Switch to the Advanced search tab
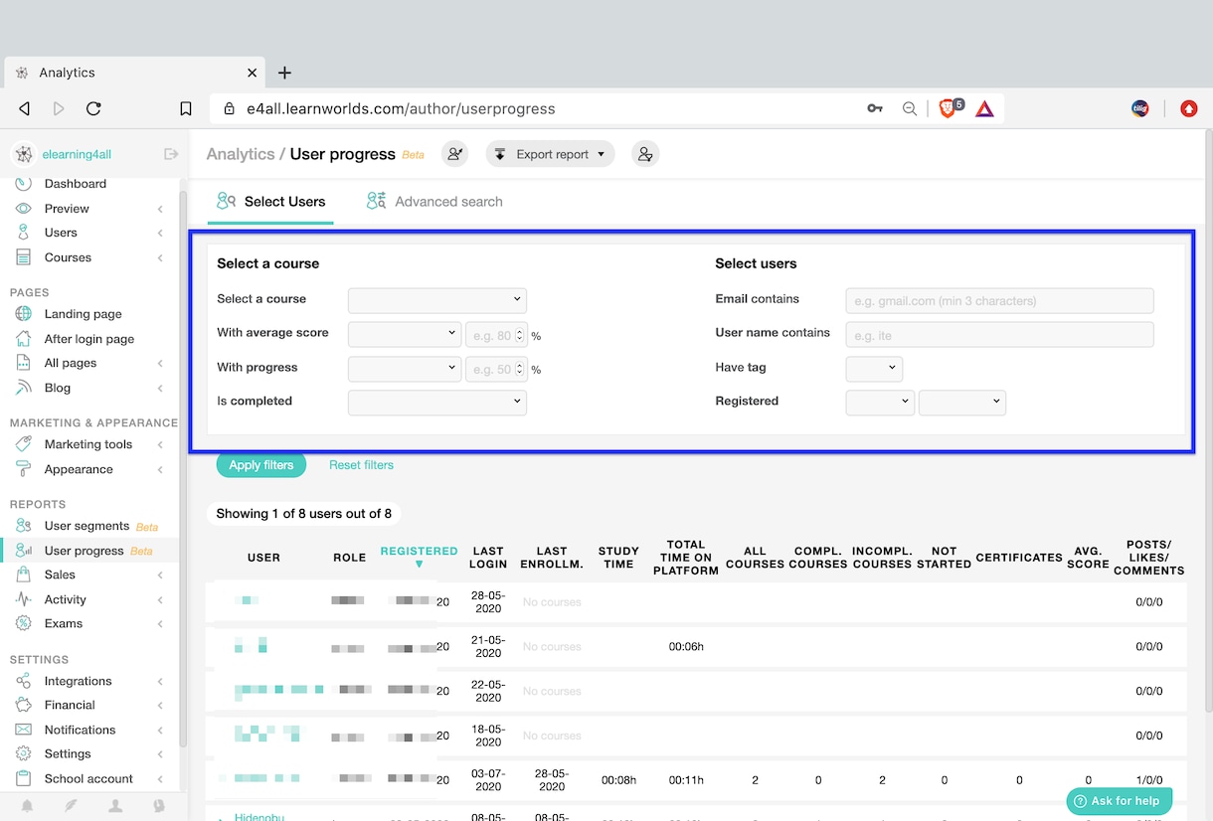Image resolution: width=1213 pixels, height=821 pixels. point(434,202)
